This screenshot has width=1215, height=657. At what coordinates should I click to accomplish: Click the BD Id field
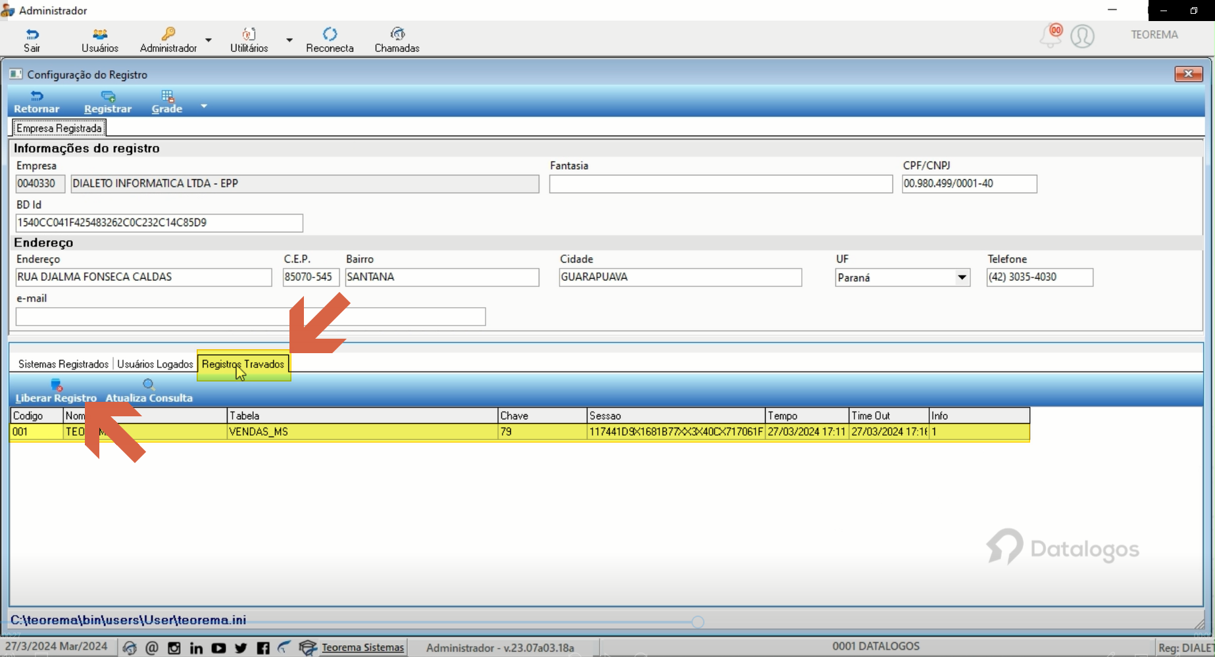(x=159, y=223)
